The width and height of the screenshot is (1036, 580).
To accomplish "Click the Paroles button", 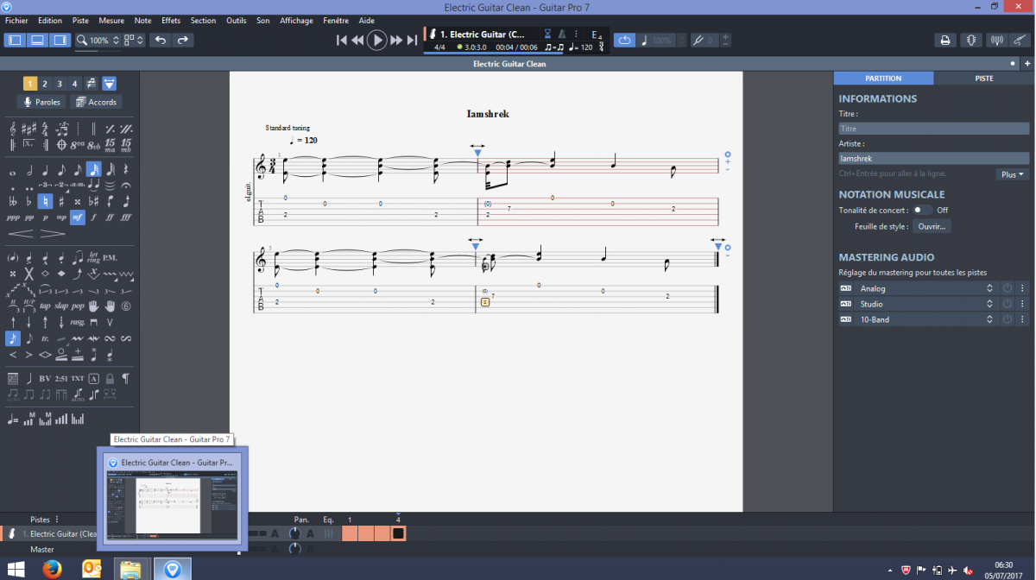I will pyautogui.click(x=41, y=102).
